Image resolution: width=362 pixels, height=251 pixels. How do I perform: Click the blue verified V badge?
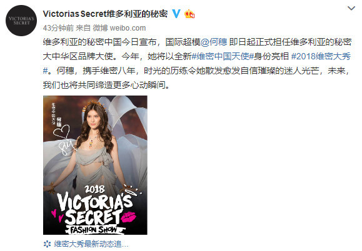click(176, 14)
